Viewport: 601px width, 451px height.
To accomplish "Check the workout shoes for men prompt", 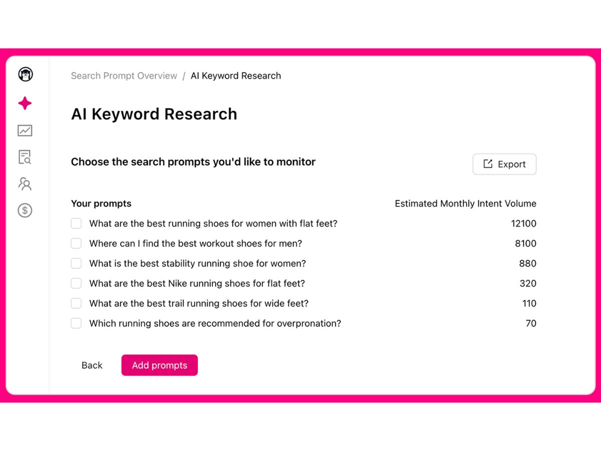I will (x=76, y=244).
